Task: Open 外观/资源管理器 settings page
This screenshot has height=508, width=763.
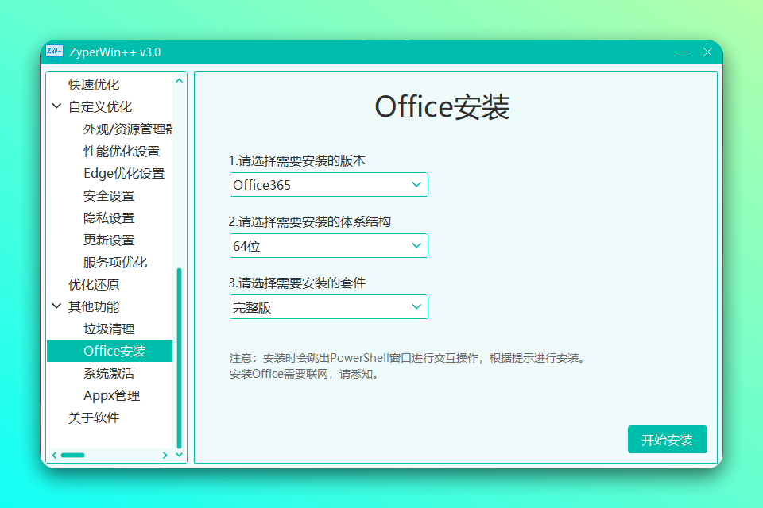Action: click(x=127, y=129)
